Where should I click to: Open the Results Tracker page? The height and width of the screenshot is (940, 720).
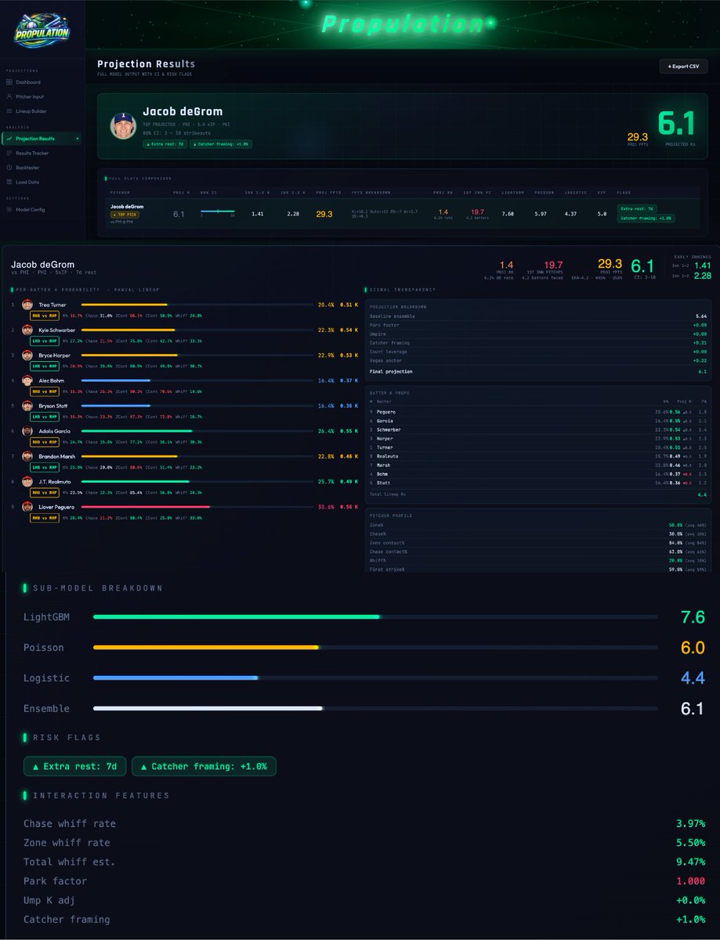tap(42, 154)
